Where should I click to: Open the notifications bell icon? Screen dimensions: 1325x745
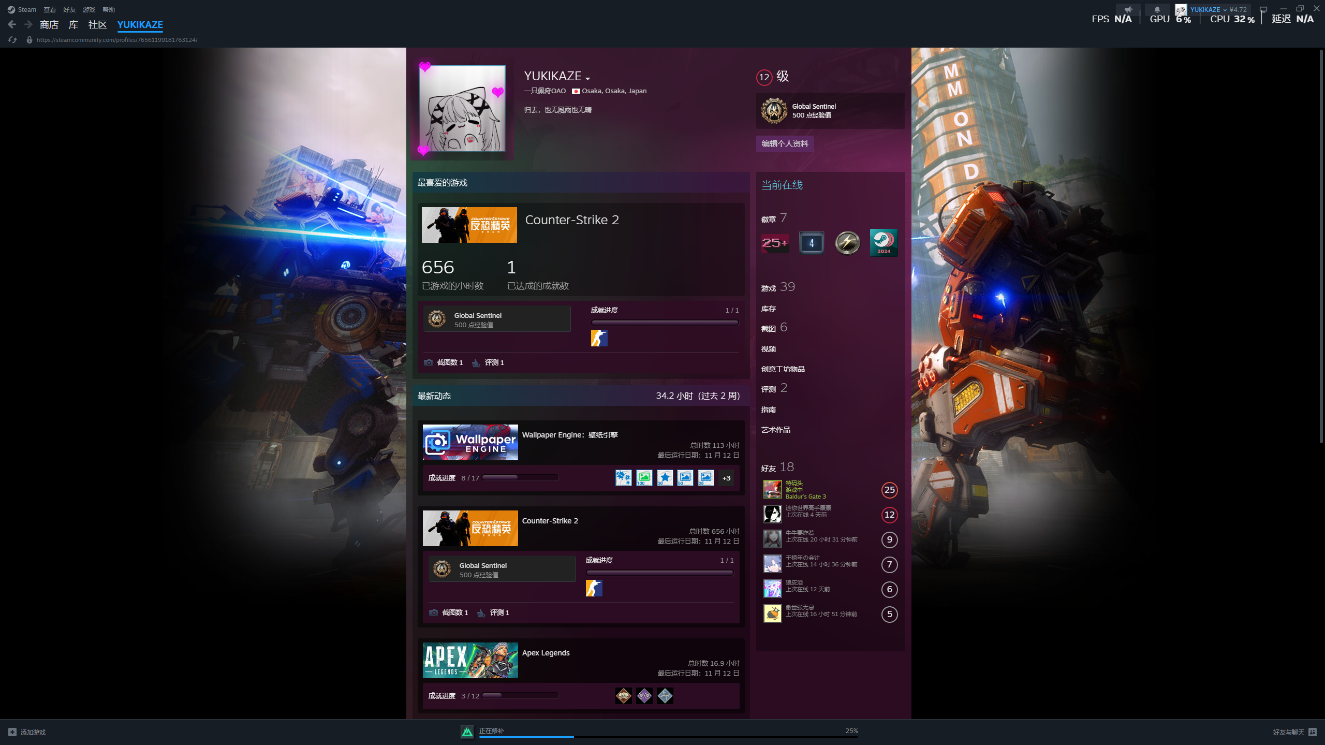click(1157, 9)
